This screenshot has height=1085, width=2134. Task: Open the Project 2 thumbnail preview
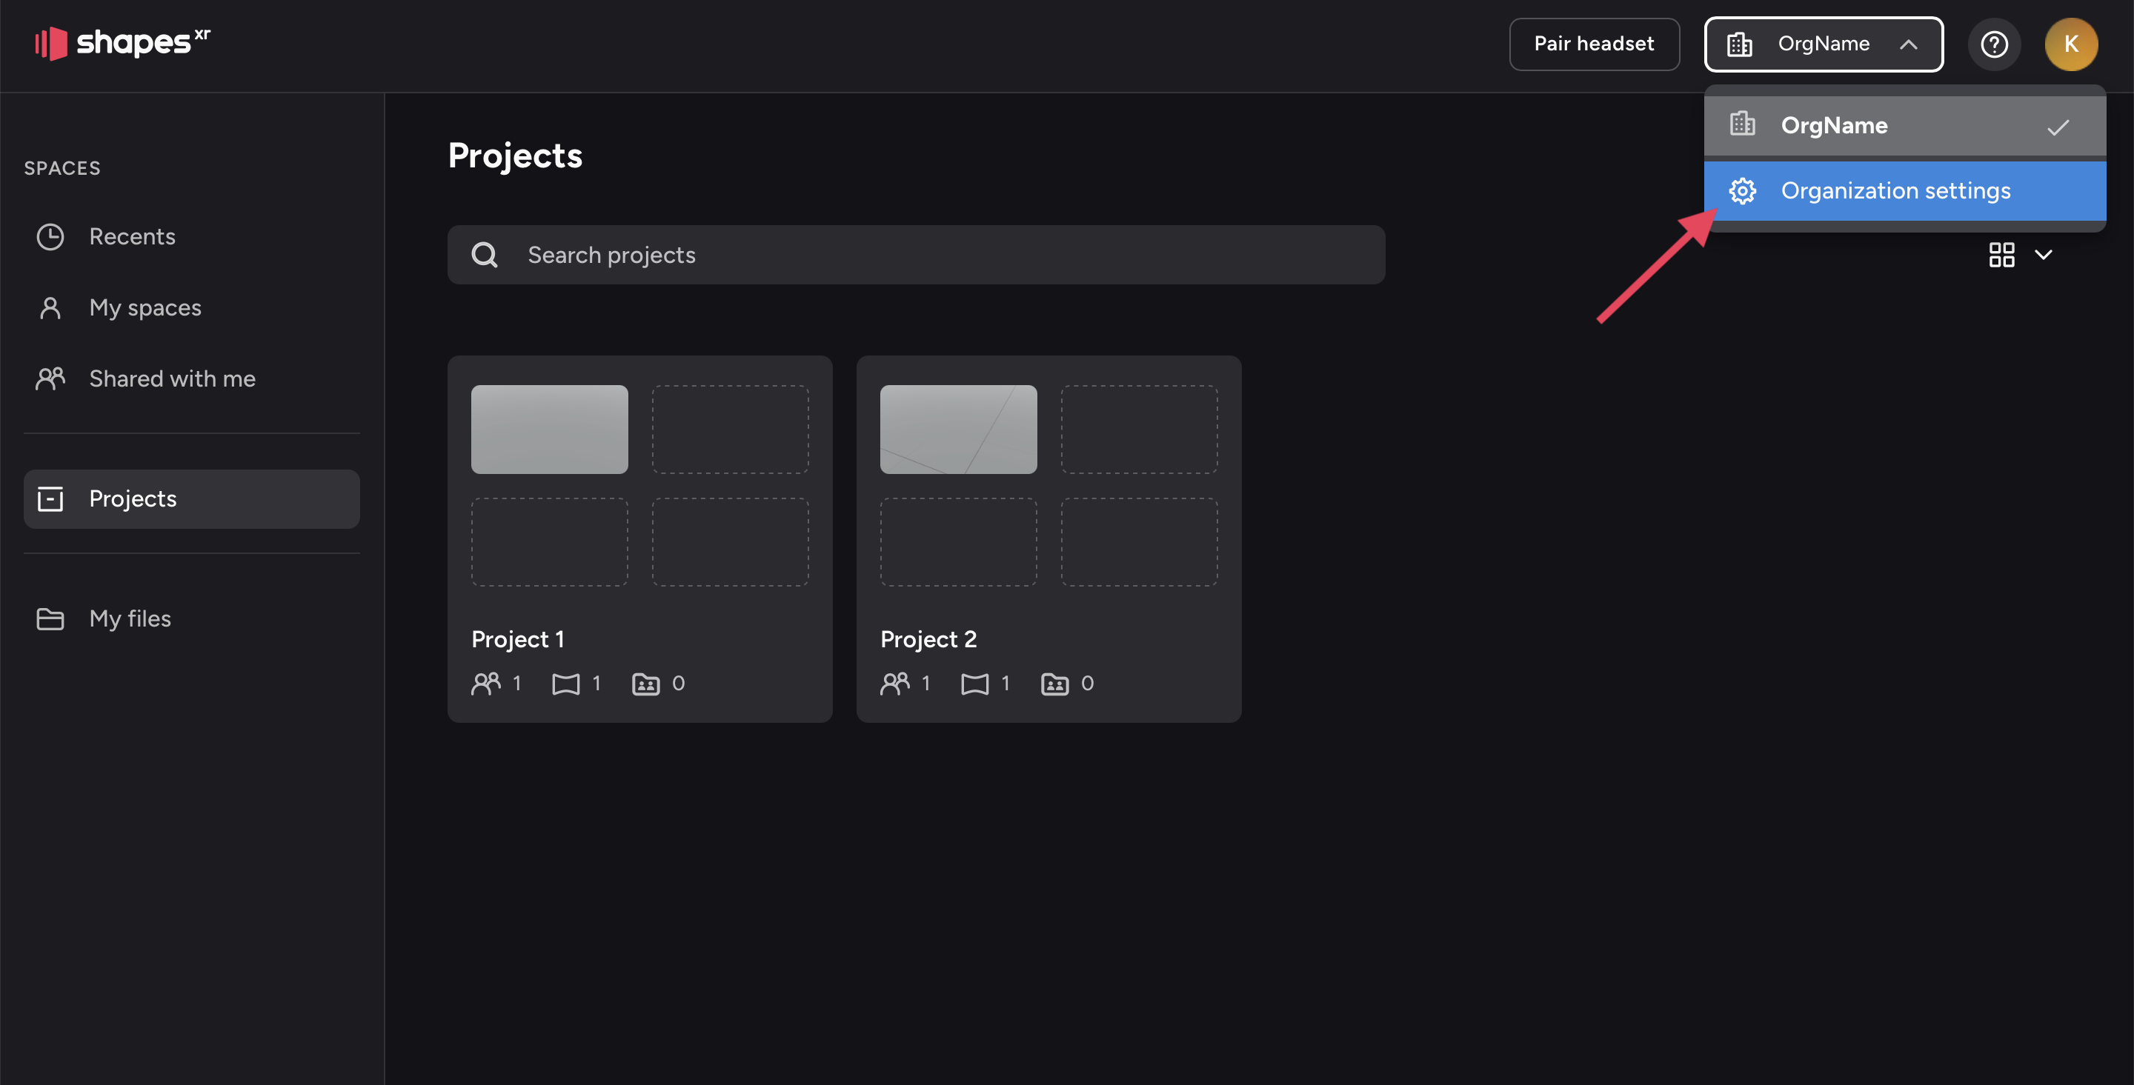point(957,429)
